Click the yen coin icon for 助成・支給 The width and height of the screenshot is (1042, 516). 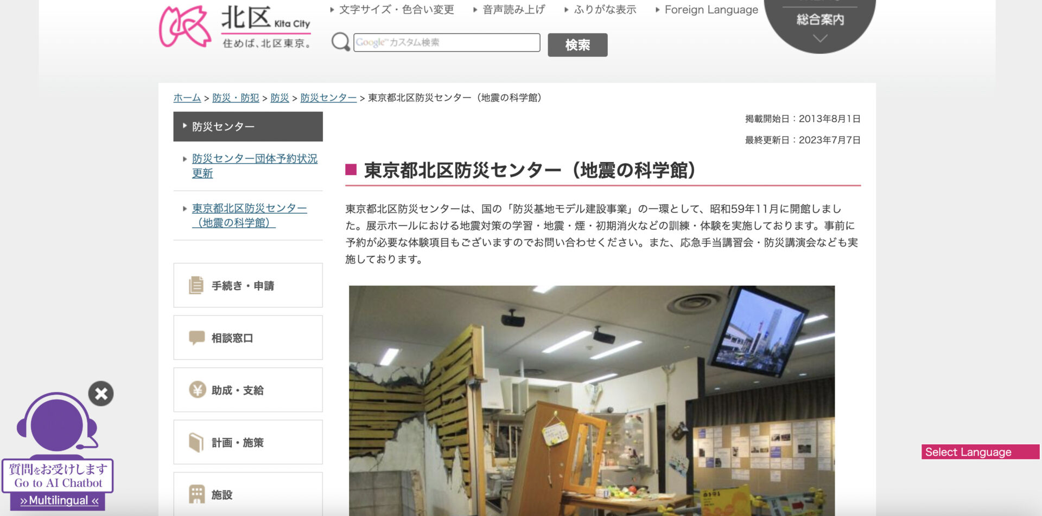pyautogui.click(x=197, y=390)
